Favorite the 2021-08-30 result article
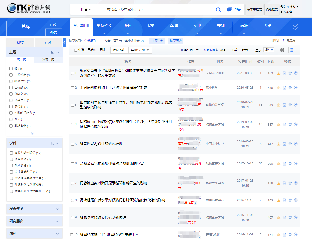The image size is (312, 239). click(290, 73)
